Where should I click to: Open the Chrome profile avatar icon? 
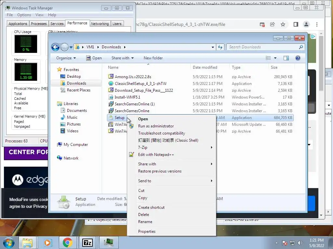pos(306,24)
